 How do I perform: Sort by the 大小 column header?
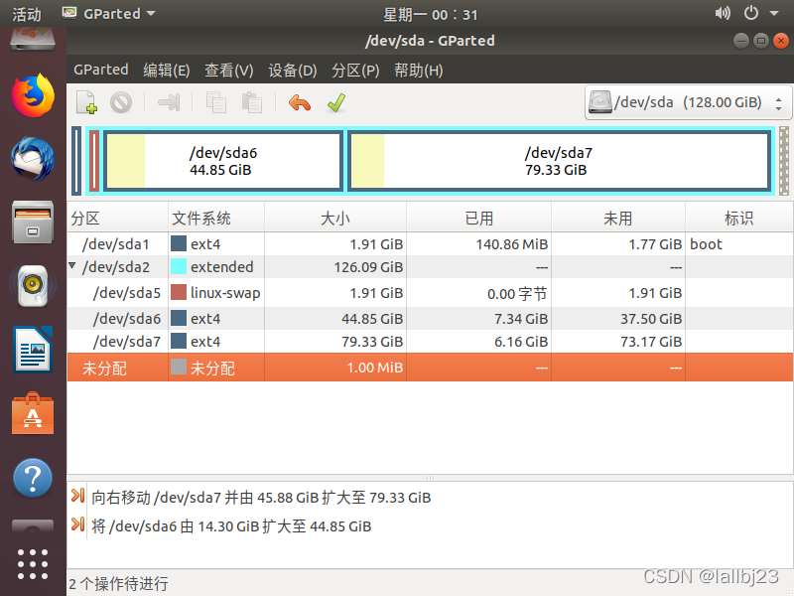pos(335,218)
